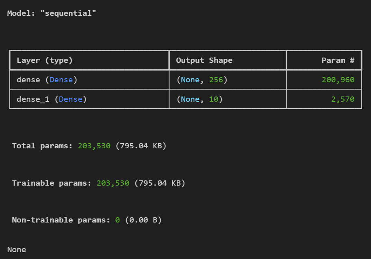Click the "Output Shape" column header
This screenshot has width=371, height=259.
(204, 60)
